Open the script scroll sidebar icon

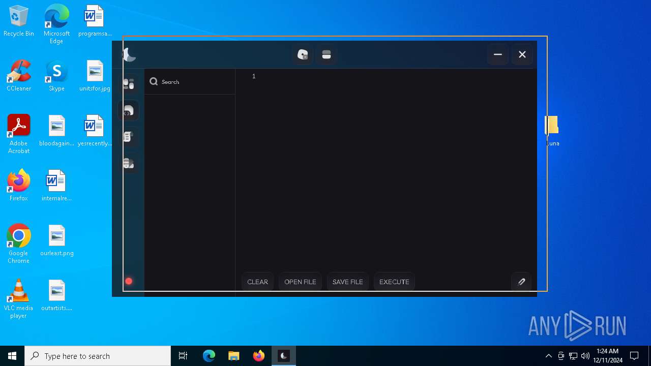coord(128,137)
